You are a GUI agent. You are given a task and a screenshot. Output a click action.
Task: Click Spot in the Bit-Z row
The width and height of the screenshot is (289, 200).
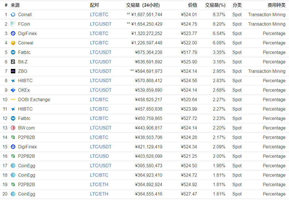click(x=237, y=62)
